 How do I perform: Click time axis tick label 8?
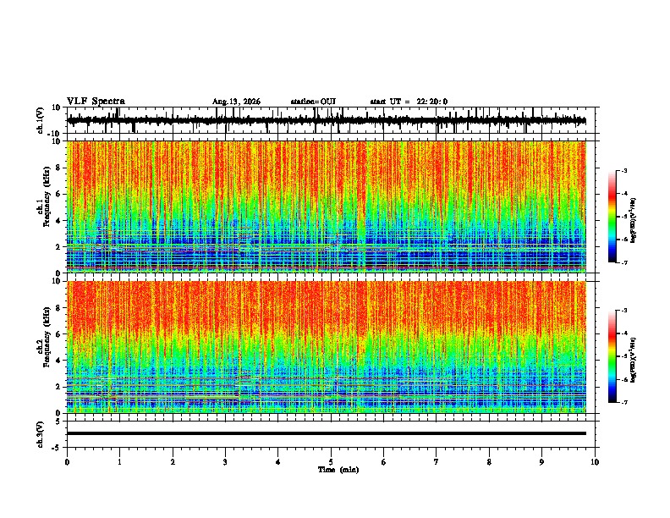click(489, 462)
